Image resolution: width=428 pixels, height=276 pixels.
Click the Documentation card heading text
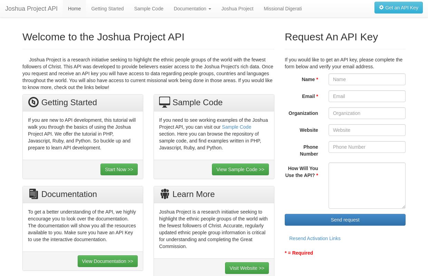[69, 194]
